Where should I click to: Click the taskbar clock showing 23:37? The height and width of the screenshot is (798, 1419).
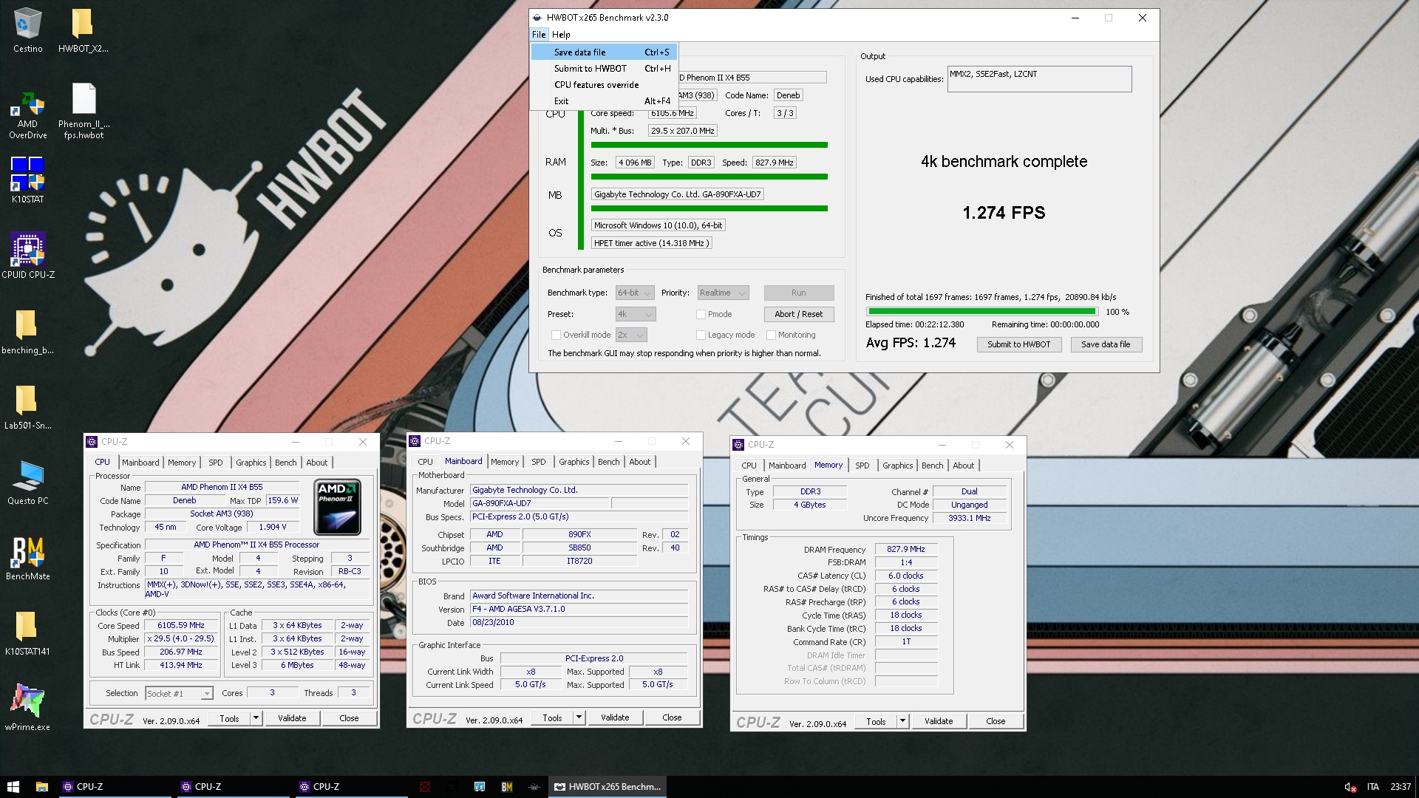click(1400, 787)
